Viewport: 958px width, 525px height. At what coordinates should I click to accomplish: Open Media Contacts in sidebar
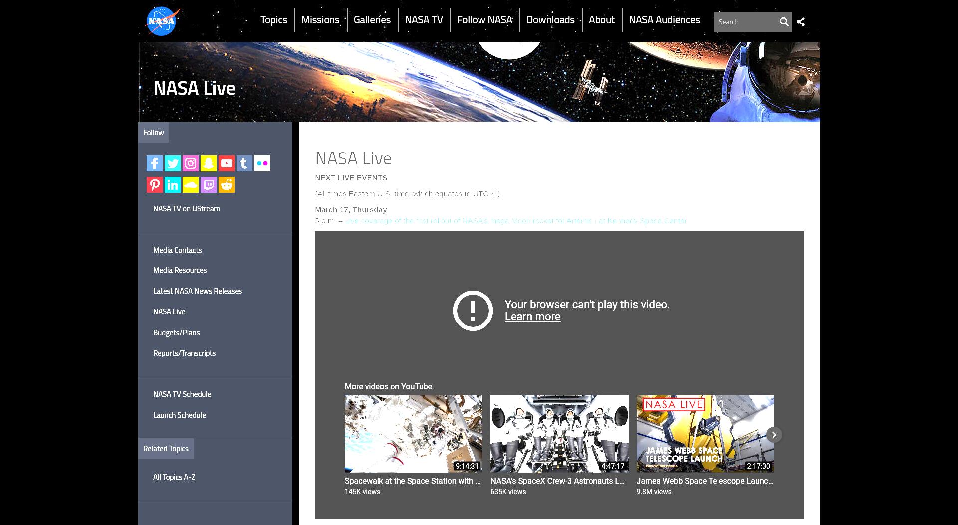coord(178,250)
